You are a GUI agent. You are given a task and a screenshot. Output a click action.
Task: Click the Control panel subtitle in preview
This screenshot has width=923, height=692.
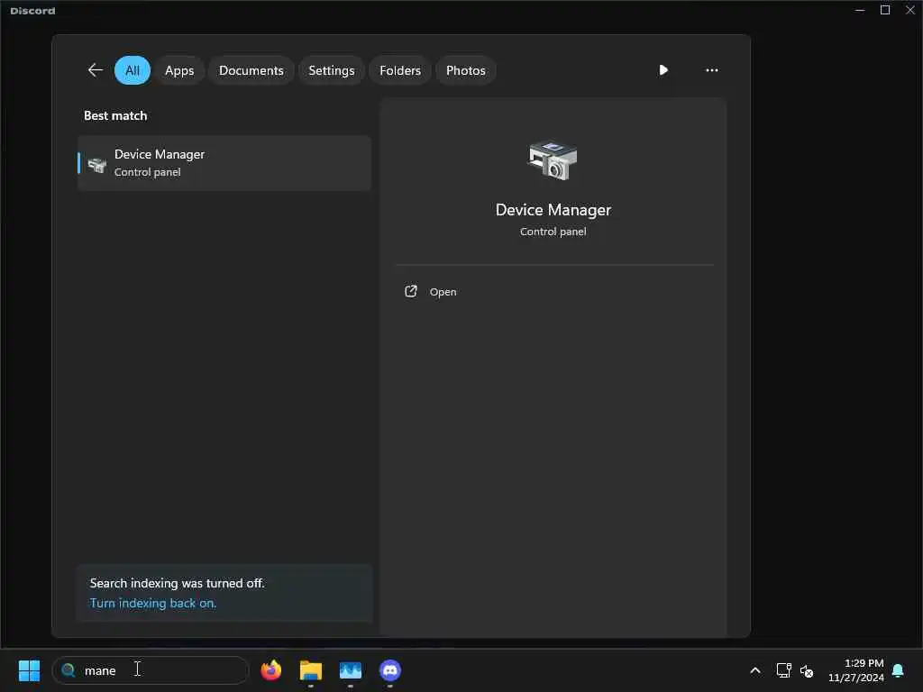[553, 232]
